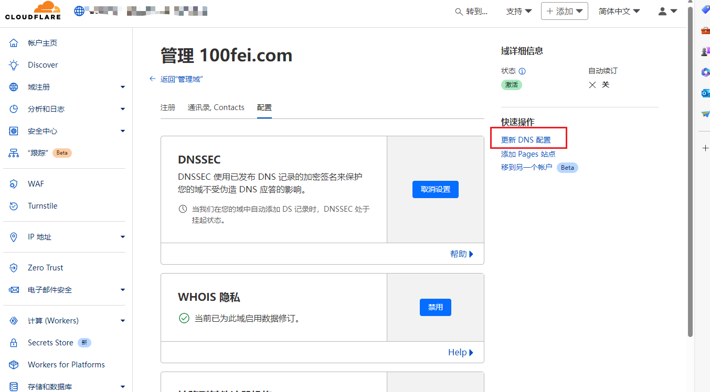This screenshot has height=392, width=710.
Task: Click the Secrets Store lock icon
Action: (14, 343)
